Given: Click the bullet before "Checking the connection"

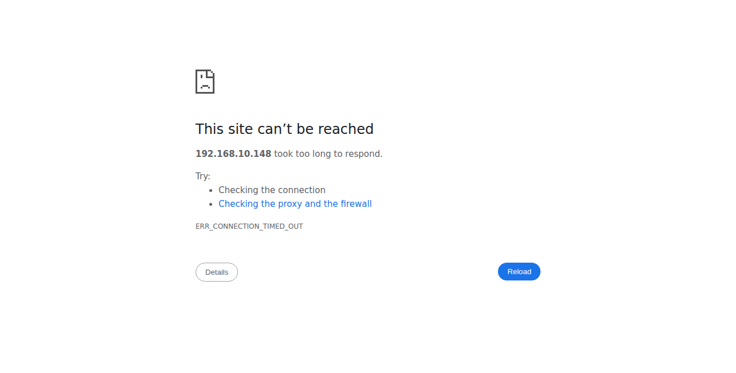Looking at the screenshot, I should click(x=211, y=190).
